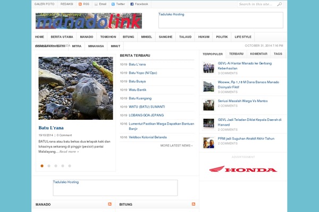The width and height of the screenshot is (319, 212).
Task: Click the Honda advertisement banner
Action: [243, 169]
